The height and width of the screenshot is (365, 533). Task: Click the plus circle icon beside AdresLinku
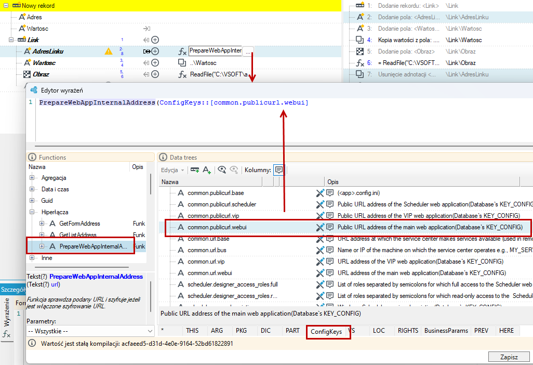click(155, 51)
